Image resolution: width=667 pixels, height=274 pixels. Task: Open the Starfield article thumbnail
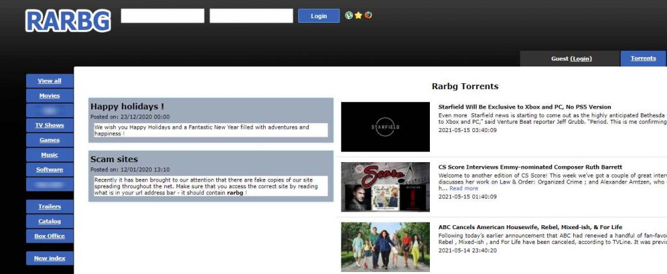[x=386, y=127]
